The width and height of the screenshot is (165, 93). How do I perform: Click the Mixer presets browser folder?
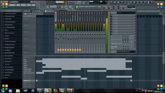[10, 33]
